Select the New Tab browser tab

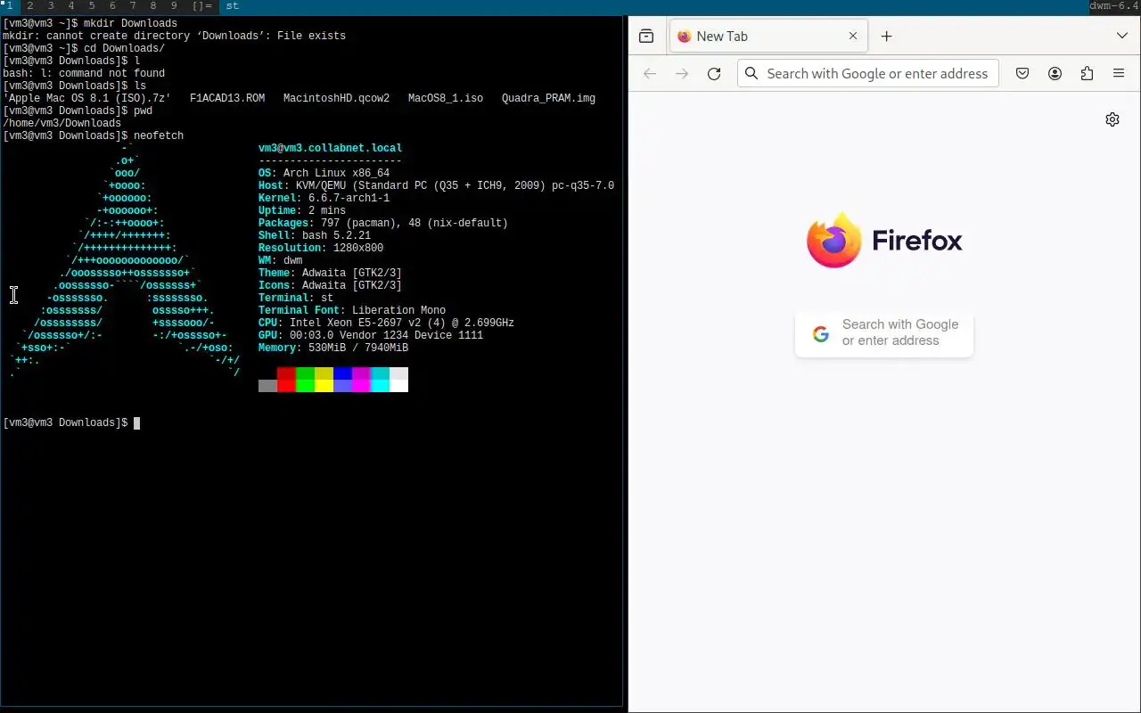(x=768, y=37)
